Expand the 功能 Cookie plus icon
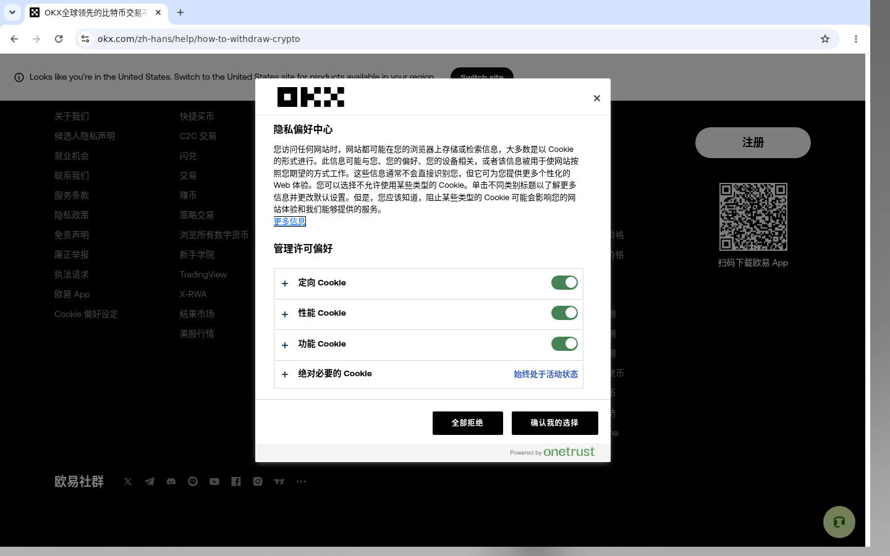 click(285, 345)
